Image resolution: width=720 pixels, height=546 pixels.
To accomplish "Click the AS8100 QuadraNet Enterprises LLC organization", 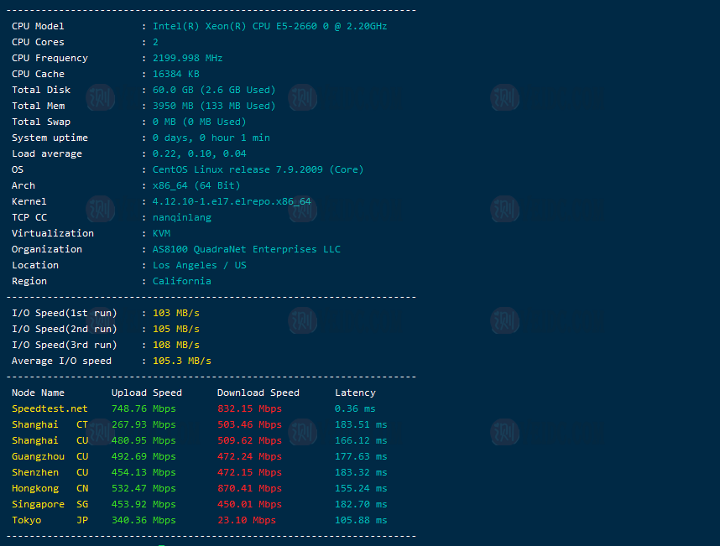I will coord(246,249).
